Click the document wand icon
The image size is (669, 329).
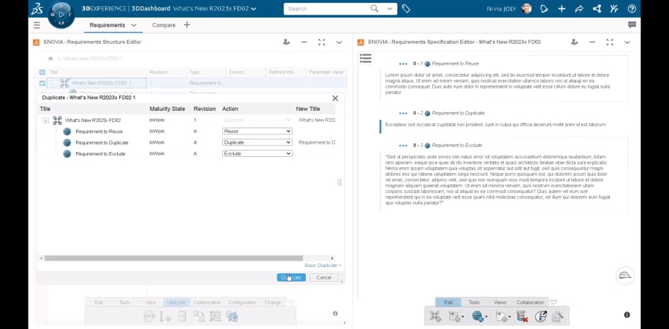coord(557,316)
